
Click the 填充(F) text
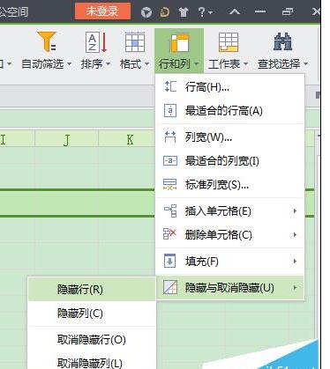[x=202, y=262]
